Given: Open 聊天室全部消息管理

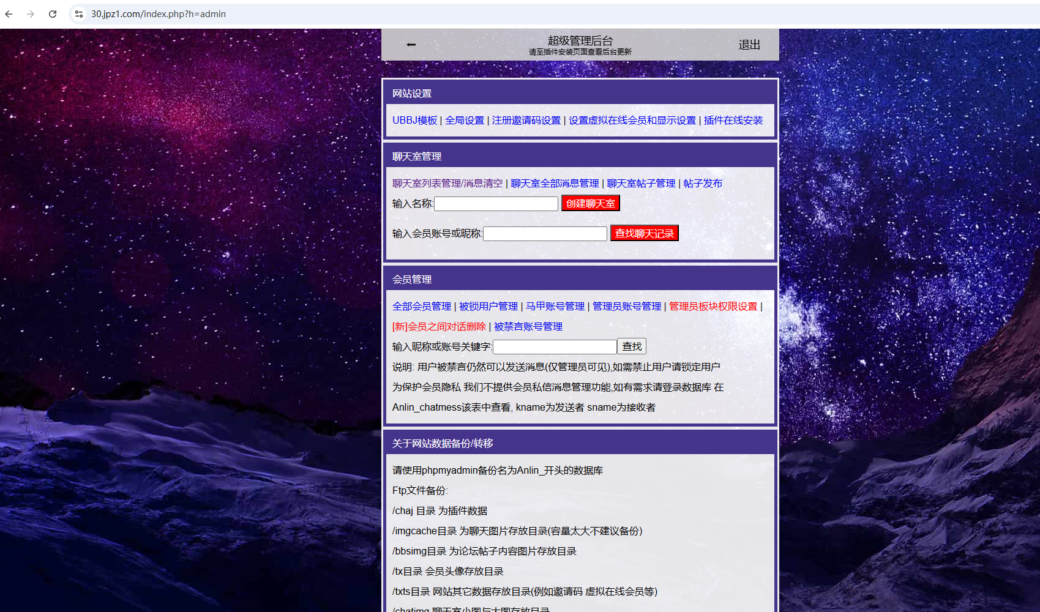Looking at the screenshot, I should click(555, 184).
